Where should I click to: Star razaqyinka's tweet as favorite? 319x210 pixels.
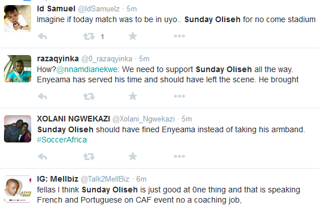(133, 96)
